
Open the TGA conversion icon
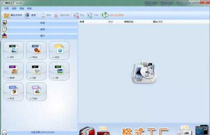pyautogui.click(x=36, y=92)
